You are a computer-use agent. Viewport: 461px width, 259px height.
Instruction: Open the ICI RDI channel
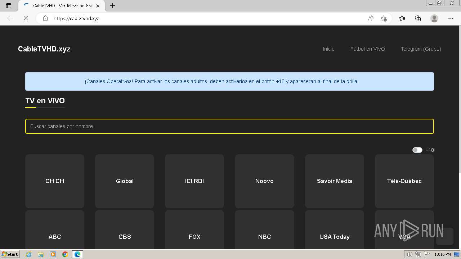[194, 181]
